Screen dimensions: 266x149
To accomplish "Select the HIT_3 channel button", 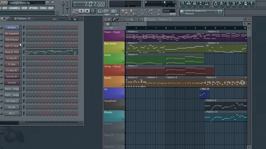I will coord(12,113).
